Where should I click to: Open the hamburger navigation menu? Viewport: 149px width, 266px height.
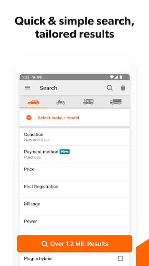pos(27,88)
